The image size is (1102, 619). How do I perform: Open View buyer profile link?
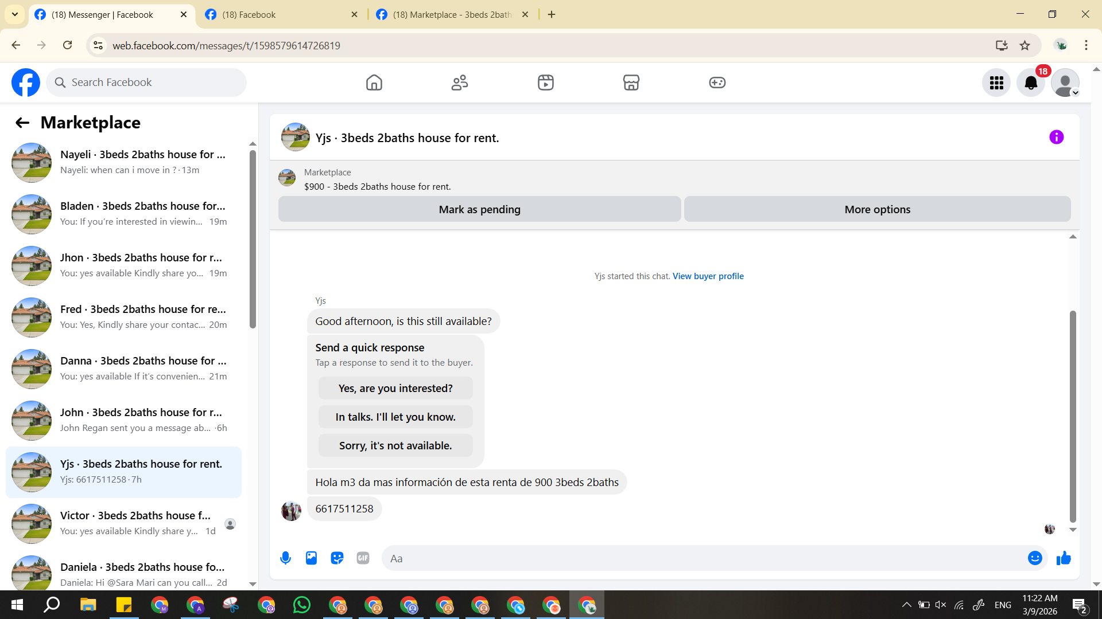708,276
